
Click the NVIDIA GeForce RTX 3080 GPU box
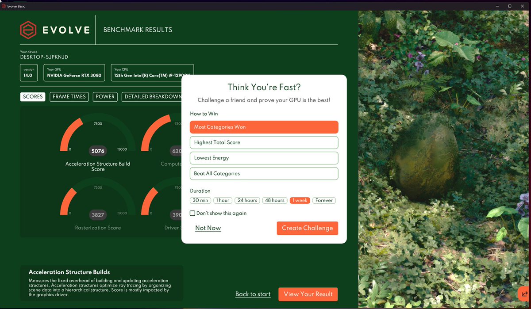[74, 73]
